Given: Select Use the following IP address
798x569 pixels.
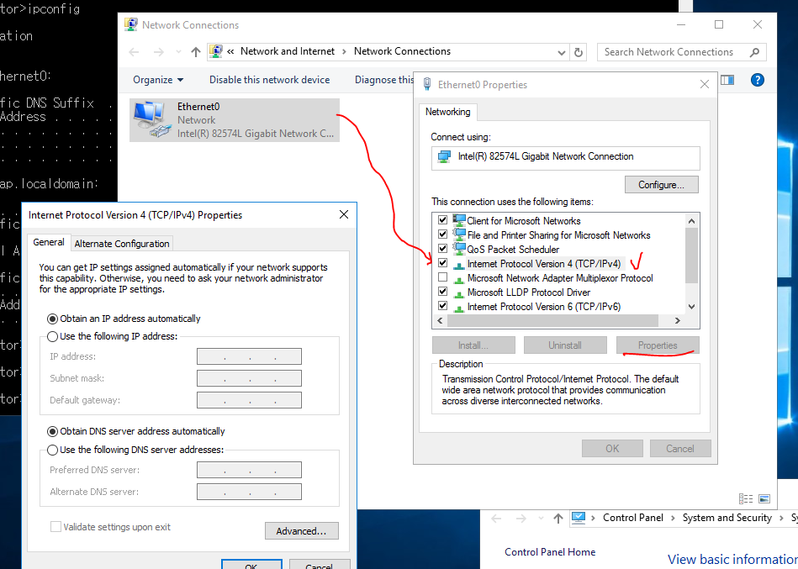Looking at the screenshot, I should [52, 337].
